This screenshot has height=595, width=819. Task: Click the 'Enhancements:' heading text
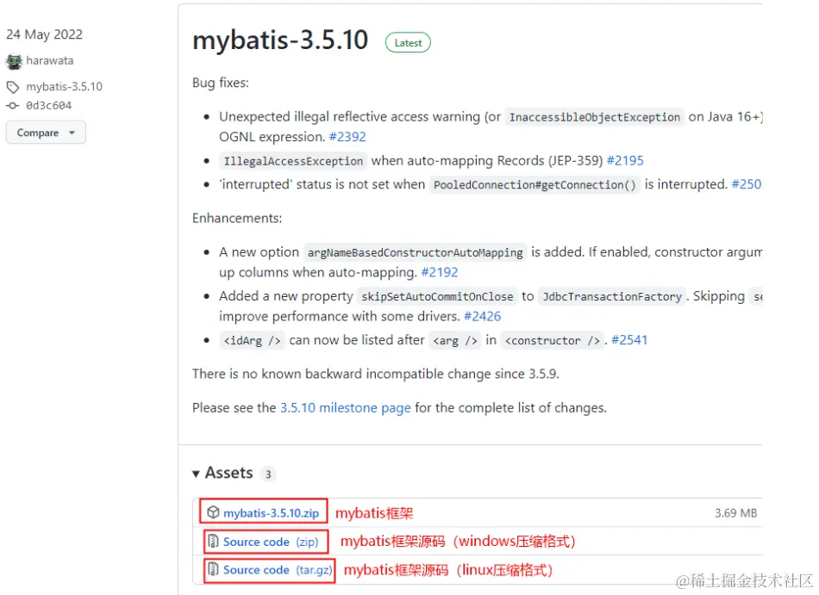[x=237, y=218]
